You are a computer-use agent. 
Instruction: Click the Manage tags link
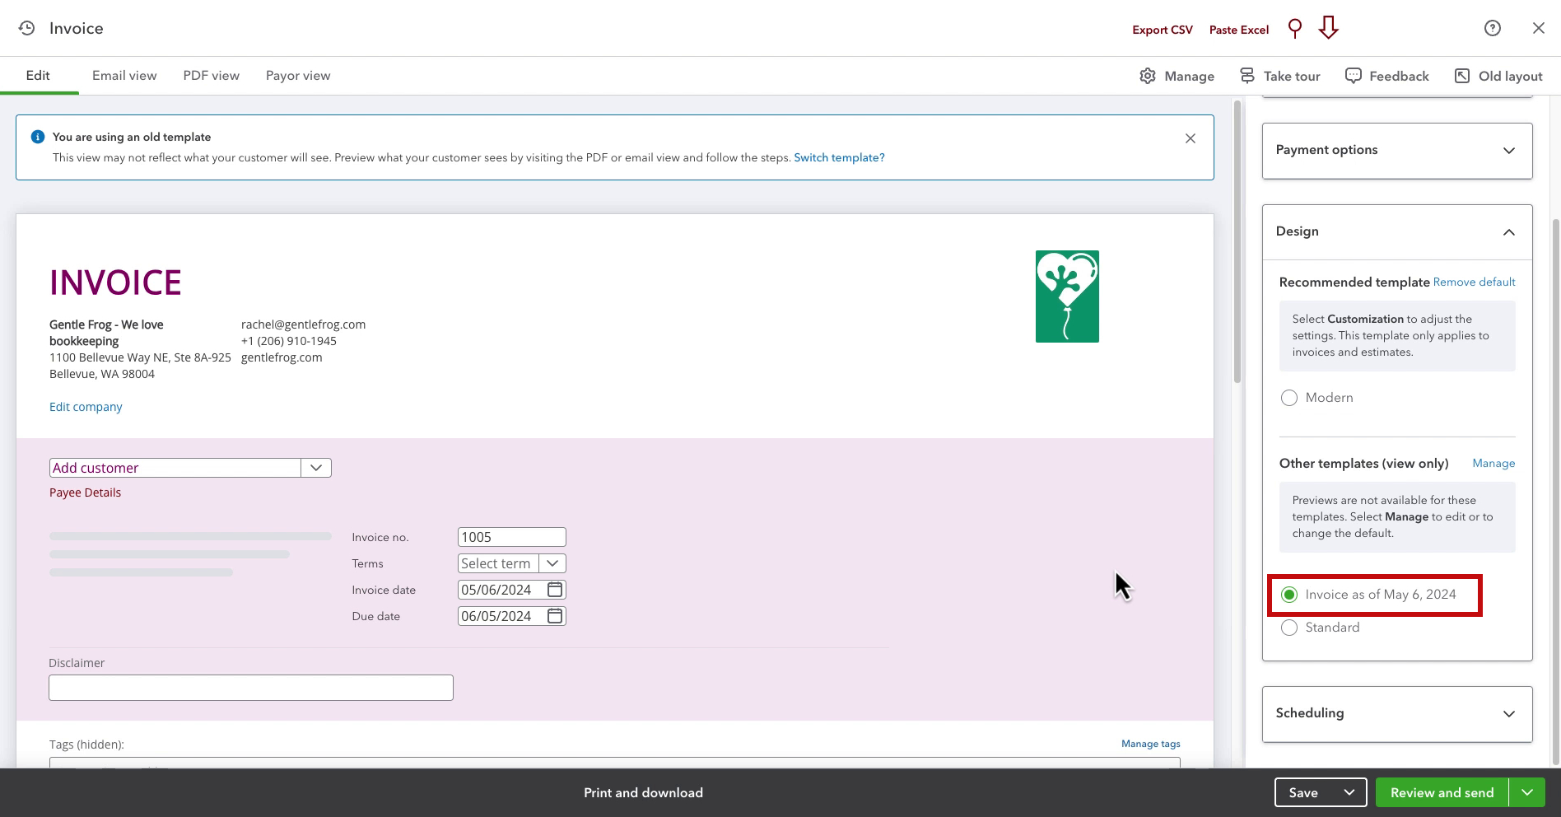(x=1151, y=744)
